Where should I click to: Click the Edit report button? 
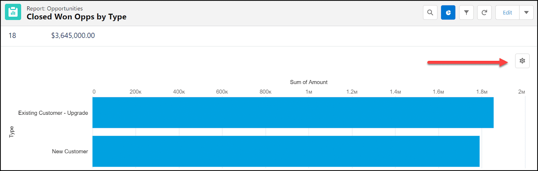point(507,12)
